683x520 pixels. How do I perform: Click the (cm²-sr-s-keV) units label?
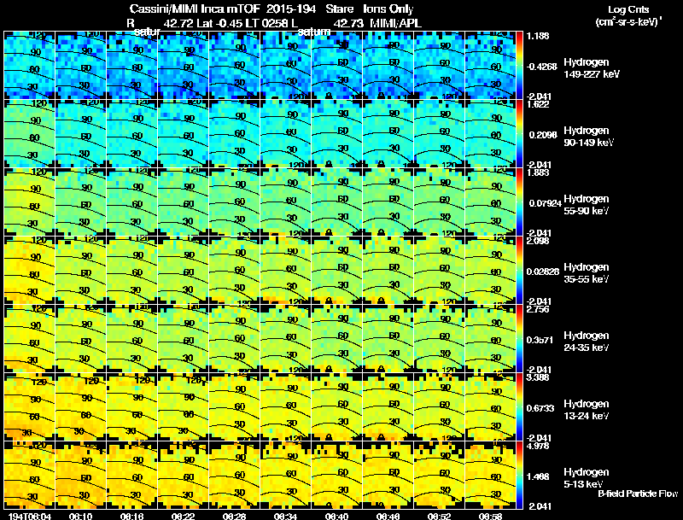tap(628, 22)
